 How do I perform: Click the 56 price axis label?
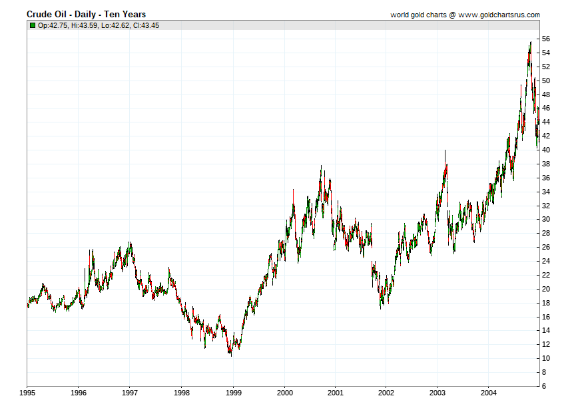546,39
